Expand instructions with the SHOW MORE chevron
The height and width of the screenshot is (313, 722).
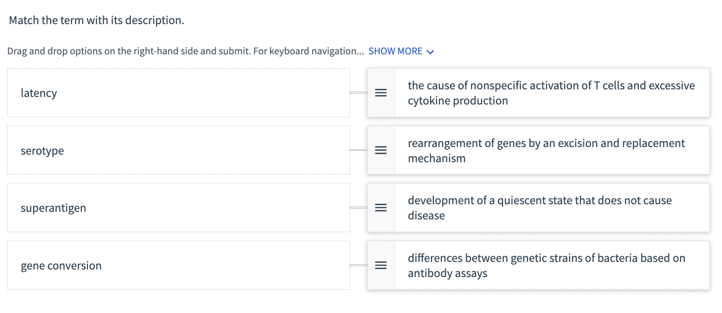[430, 52]
